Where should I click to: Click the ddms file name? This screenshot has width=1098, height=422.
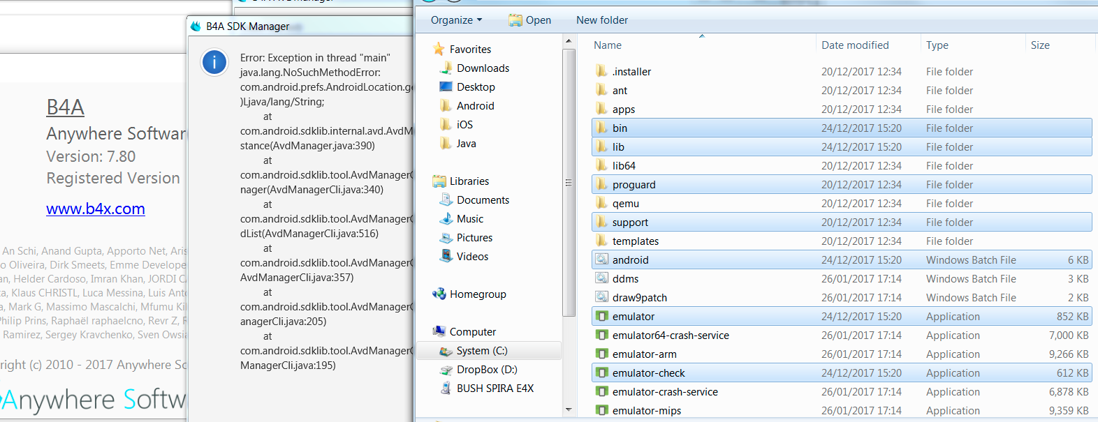625,278
